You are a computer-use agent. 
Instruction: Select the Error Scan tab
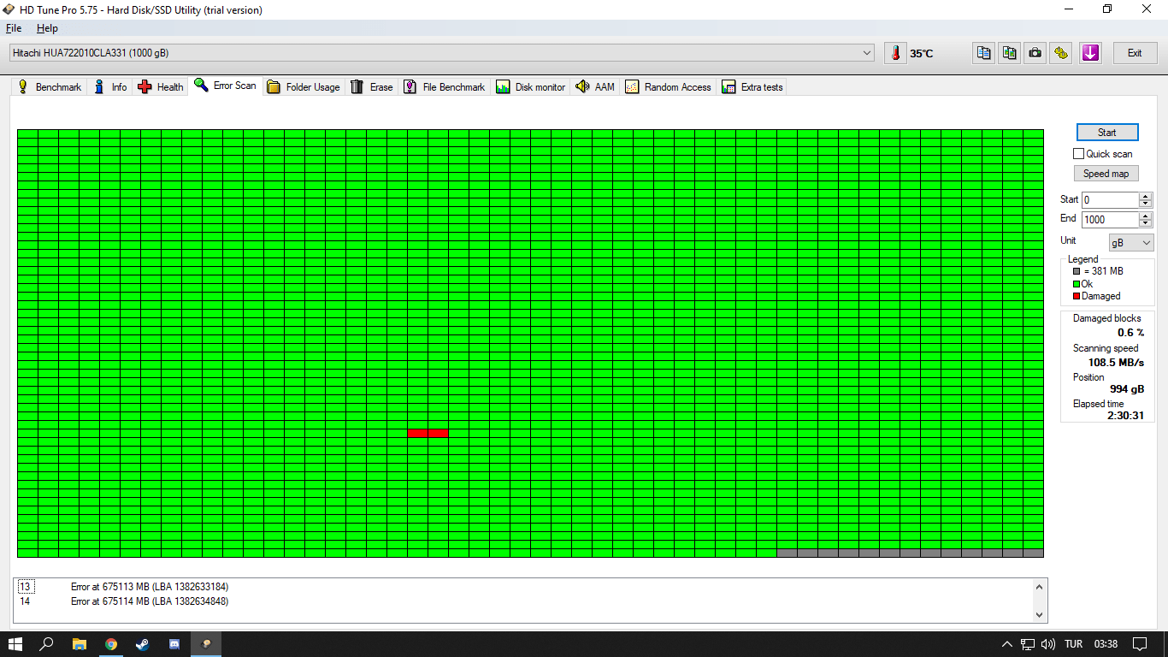coord(226,86)
